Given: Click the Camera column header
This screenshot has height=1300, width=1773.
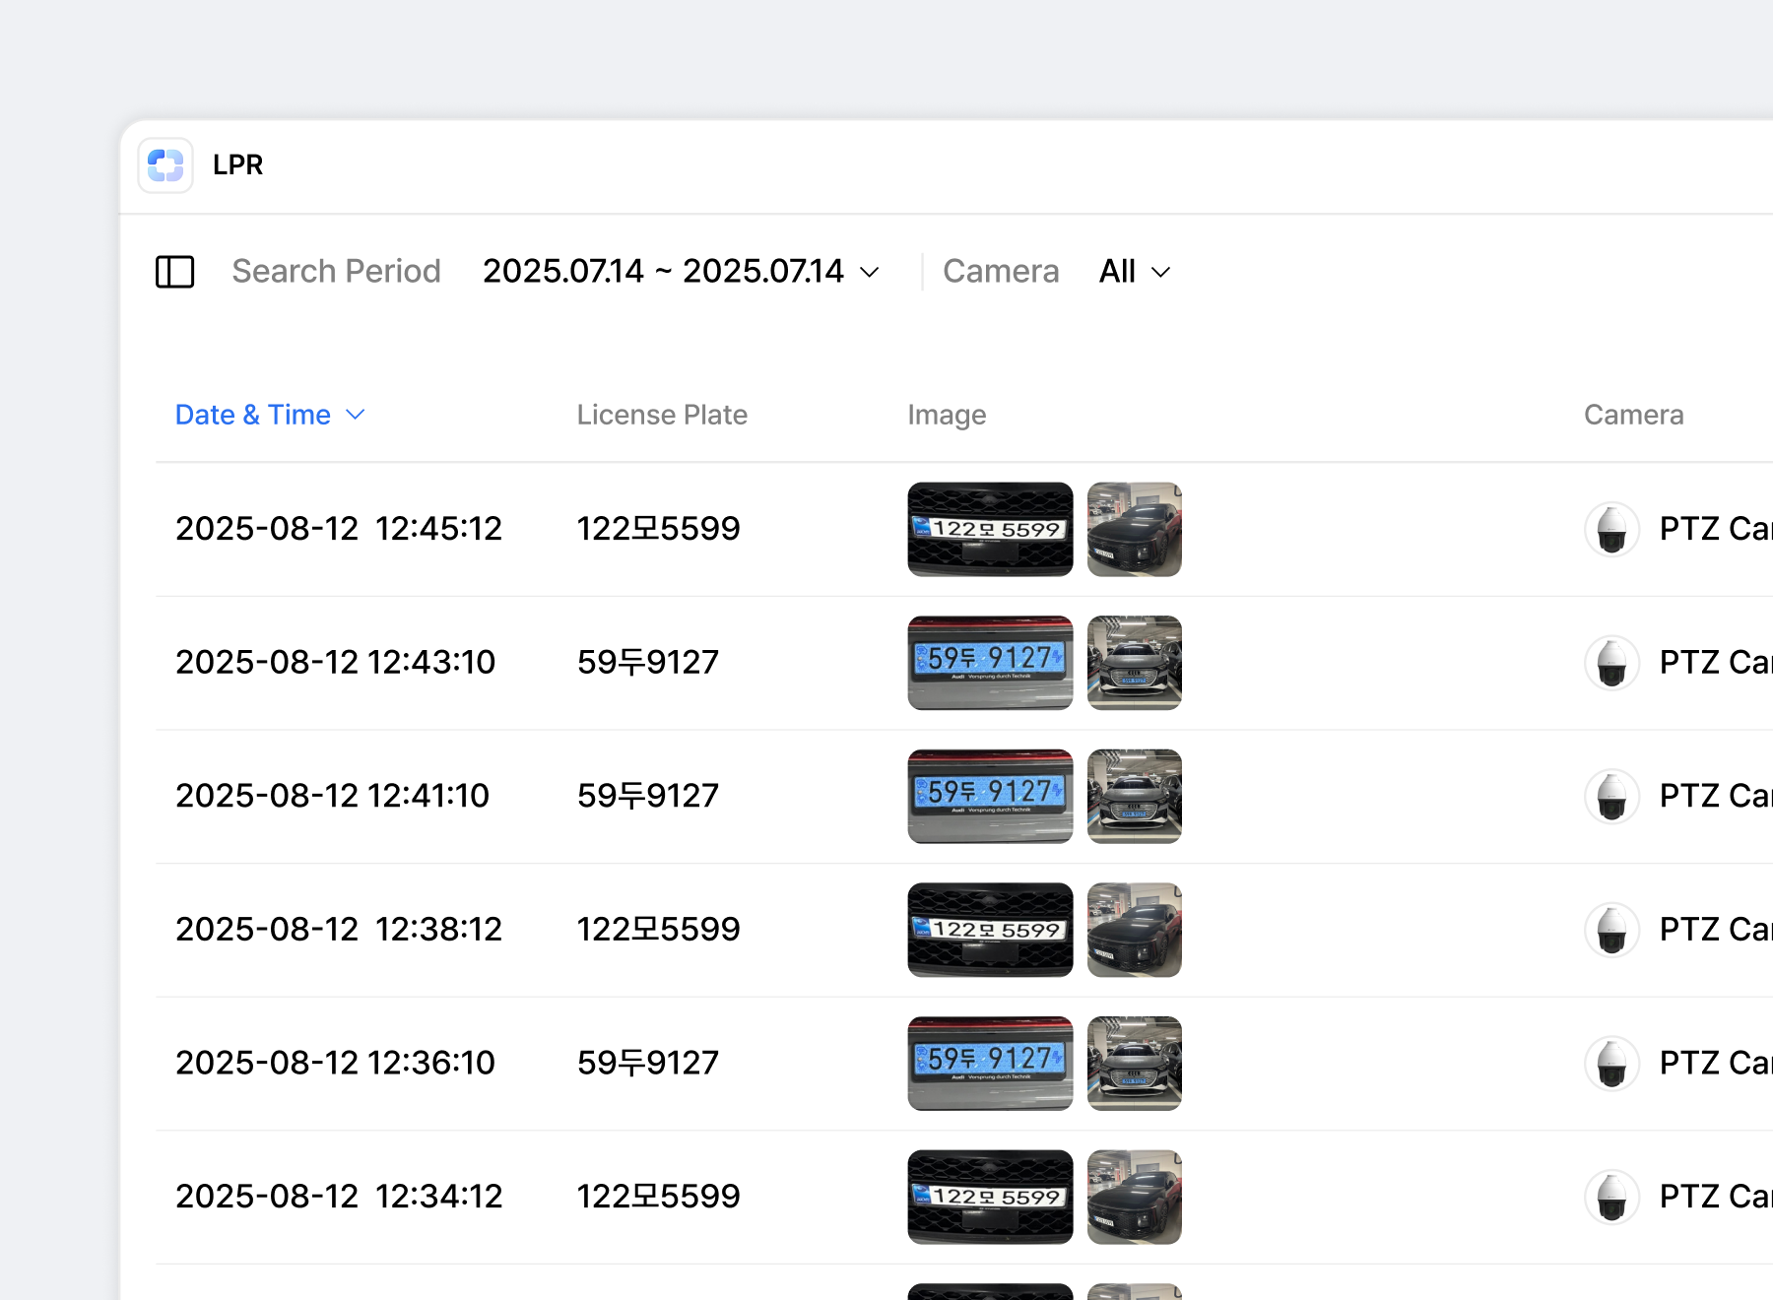Looking at the screenshot, I should [1633, 415].
